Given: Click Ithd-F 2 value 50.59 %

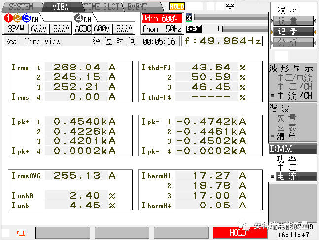Looking at the screenshot, I should click(218, 77).
